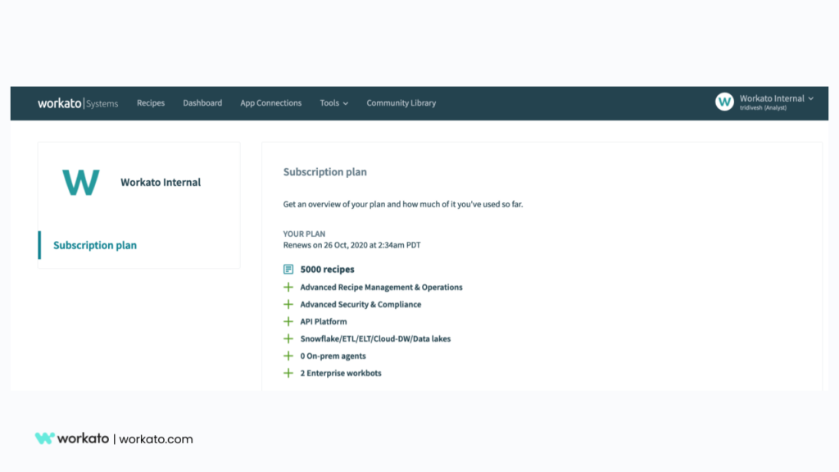Open the Recipes page
This screenshot has width=839, height=472.
point(151,102)
